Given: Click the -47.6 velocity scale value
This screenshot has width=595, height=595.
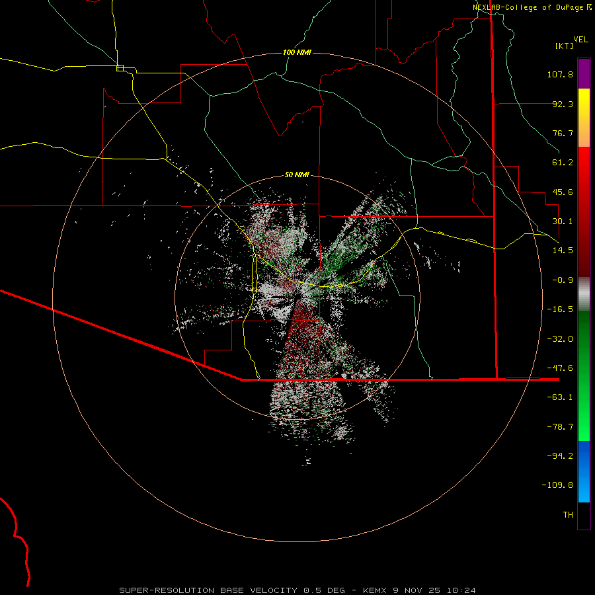Looking at the screenshot, I should (x=560, y=368).
